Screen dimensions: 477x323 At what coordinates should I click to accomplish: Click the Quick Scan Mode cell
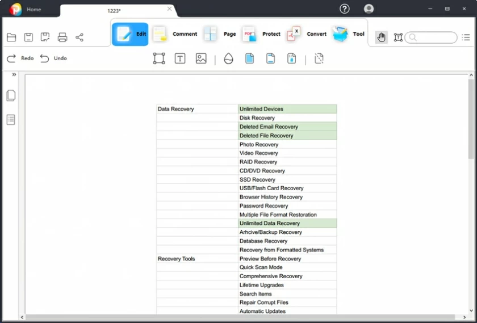(x=287, y=267)
